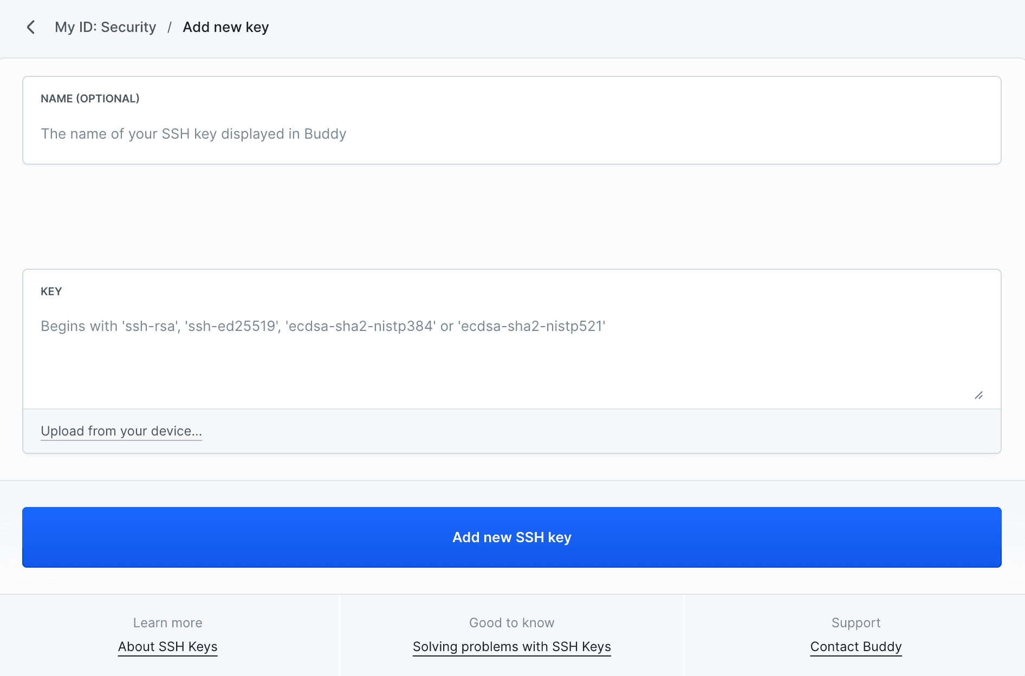Image resolution: width=1025 pixels, height=676 pixels.
Task: Click the Good to know heading
Action: click(511, 623)
